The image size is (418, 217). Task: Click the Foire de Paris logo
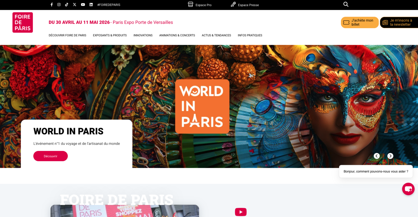[23, 22]
